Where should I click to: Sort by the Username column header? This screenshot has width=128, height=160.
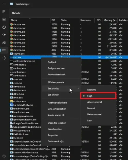(87, 20)
